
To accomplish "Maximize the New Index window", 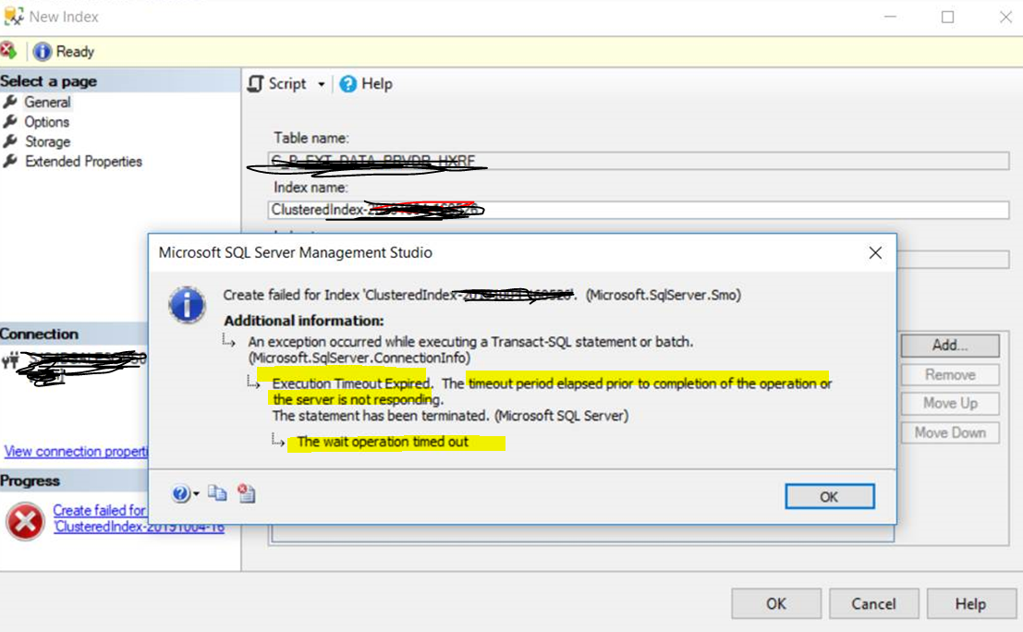I will 948,17.
